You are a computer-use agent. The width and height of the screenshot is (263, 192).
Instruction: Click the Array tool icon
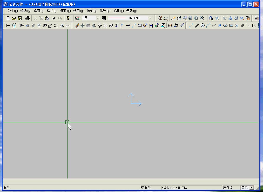pos(105,25)
